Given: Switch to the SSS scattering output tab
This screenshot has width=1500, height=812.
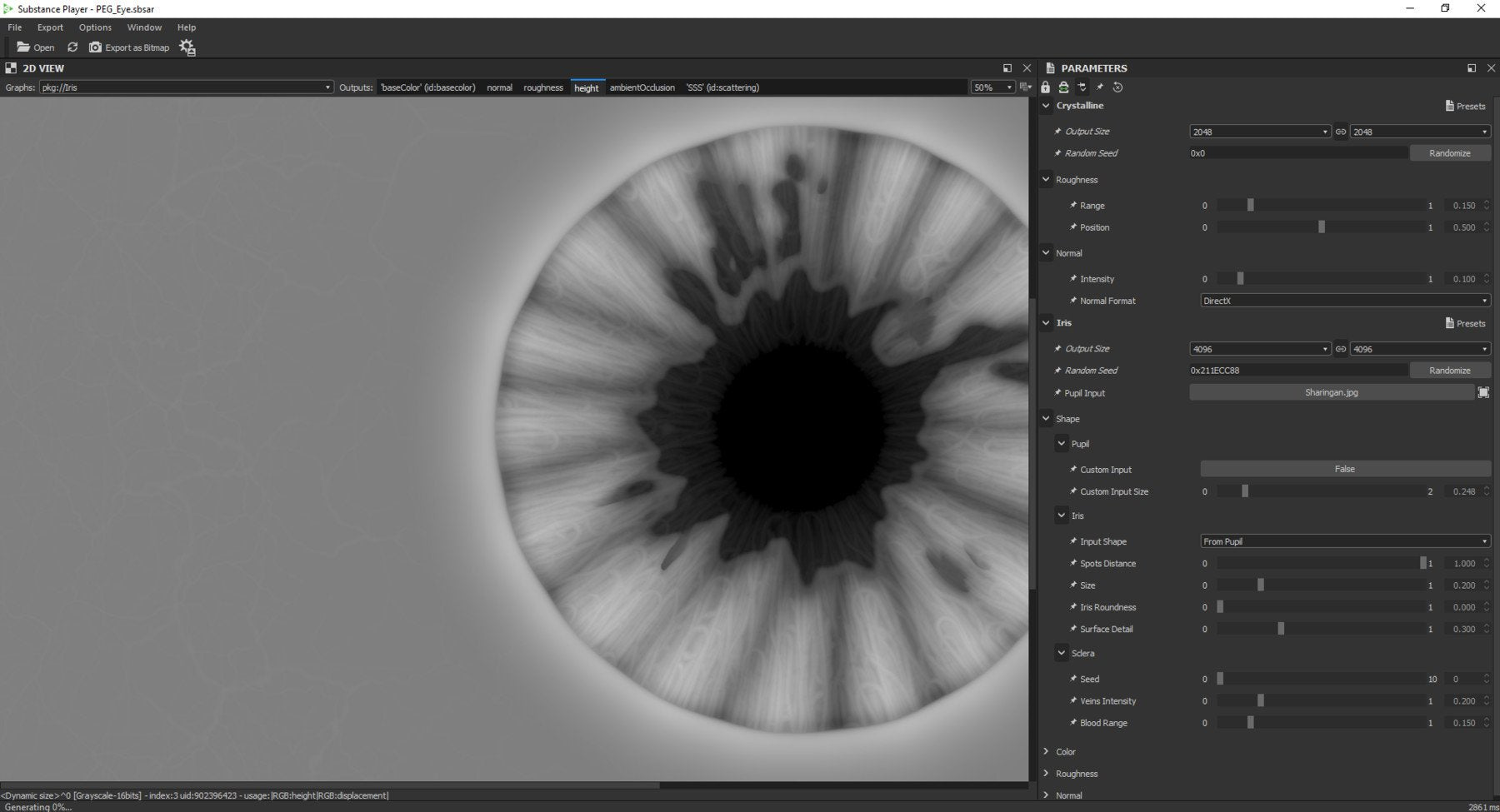Looking at the screenshot, I should click(x=722, y=87).
